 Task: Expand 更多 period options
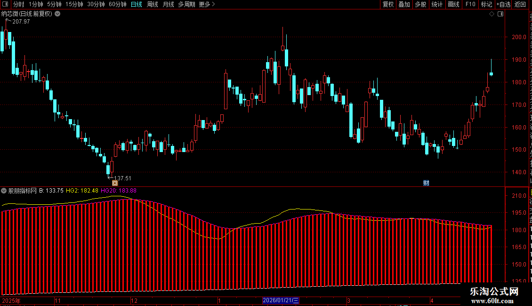(207, 4)
